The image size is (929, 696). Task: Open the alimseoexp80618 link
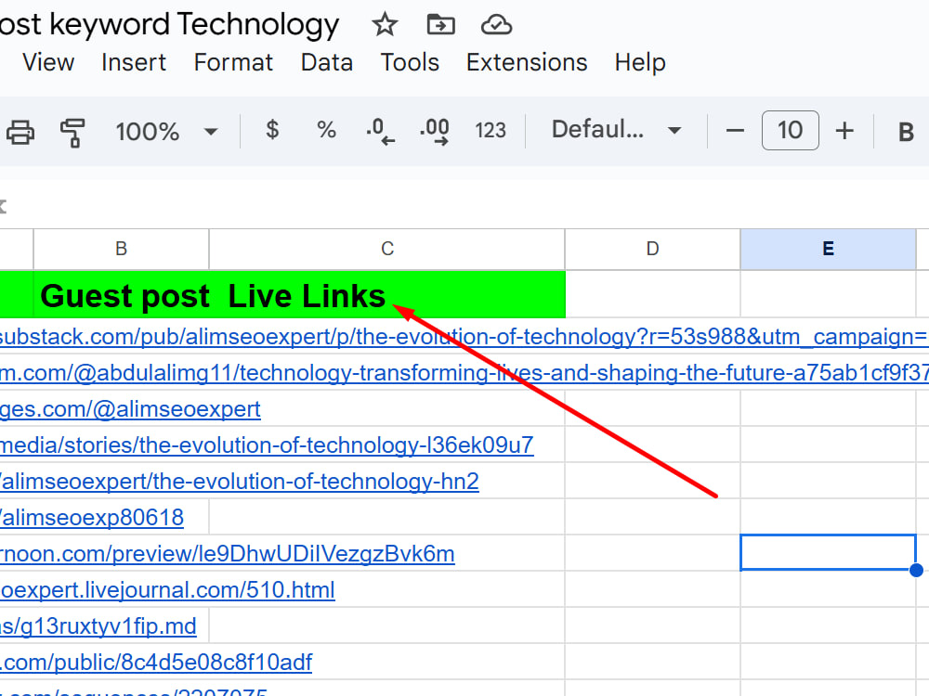[92, 518]
